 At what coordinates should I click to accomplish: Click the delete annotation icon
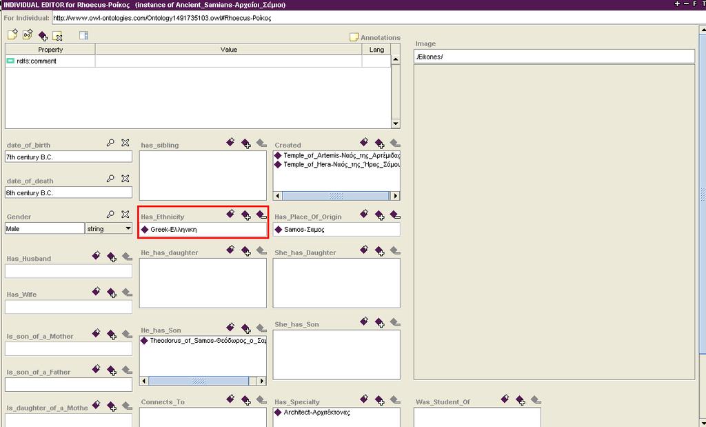pos(57,36)
